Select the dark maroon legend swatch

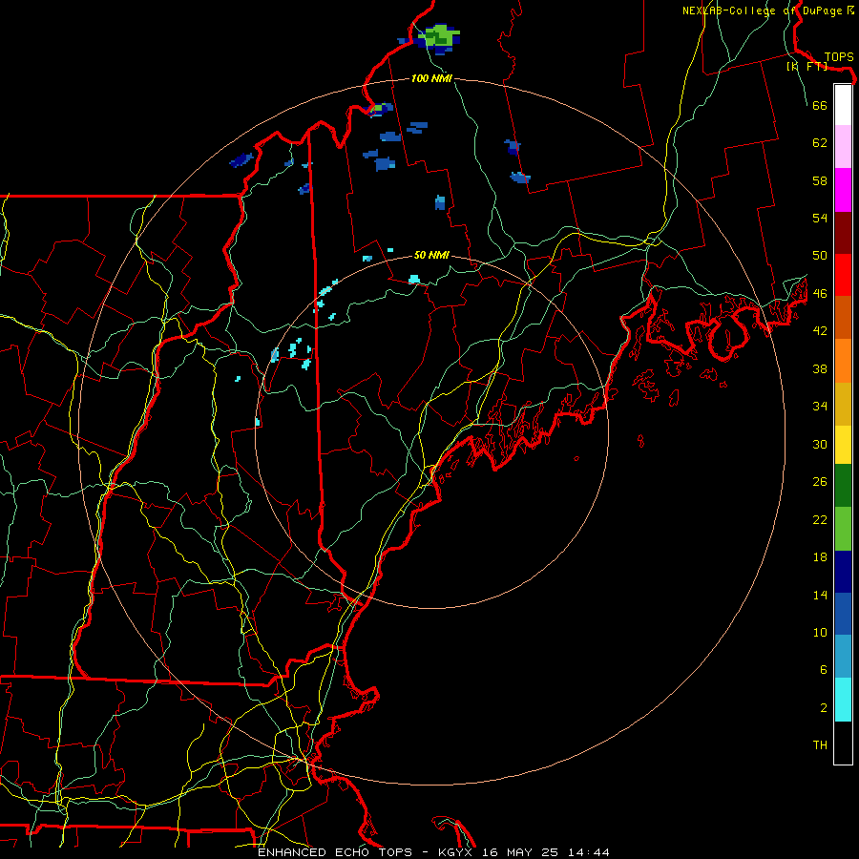pyautogui.click(x=843, y=233)
